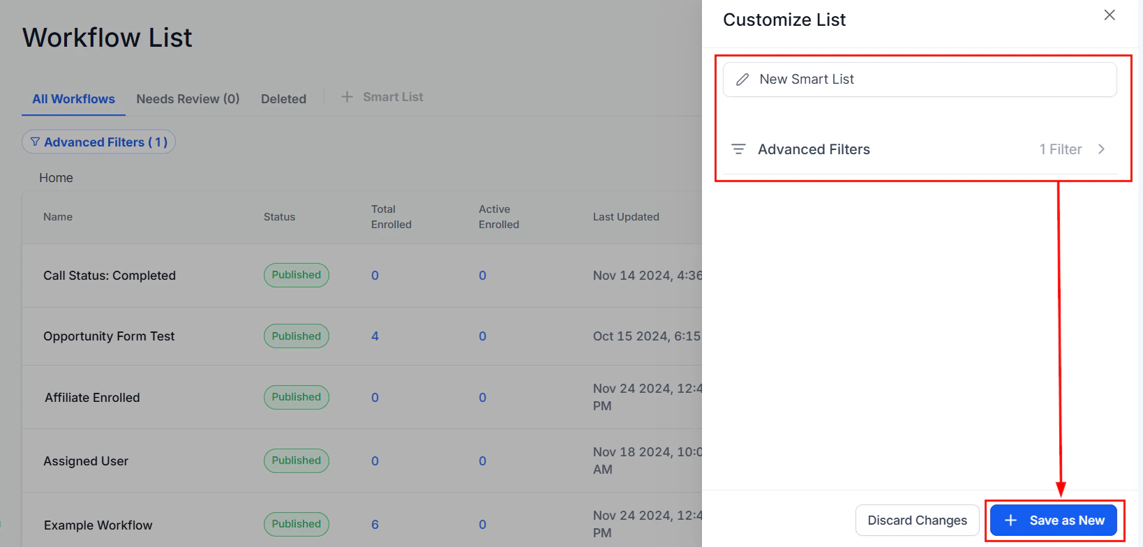Image resolution: width=1143 pixels, height=547 pixels.
Task: Open the 1 Filter summary in Advanced Filters row
Action: (1060, 149)
